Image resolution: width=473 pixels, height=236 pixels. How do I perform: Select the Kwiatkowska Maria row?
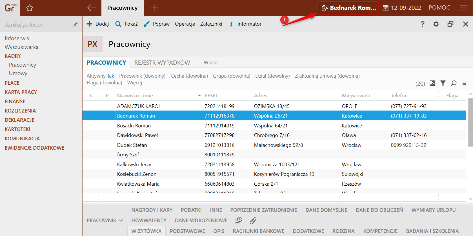[x=274, y=184]
